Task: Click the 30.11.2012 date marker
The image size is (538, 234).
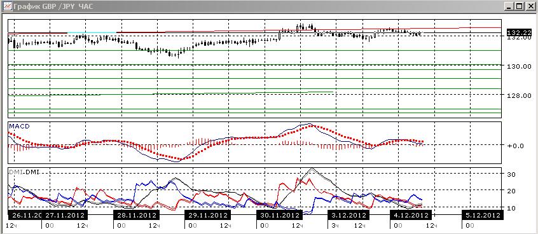Action: 280,216
